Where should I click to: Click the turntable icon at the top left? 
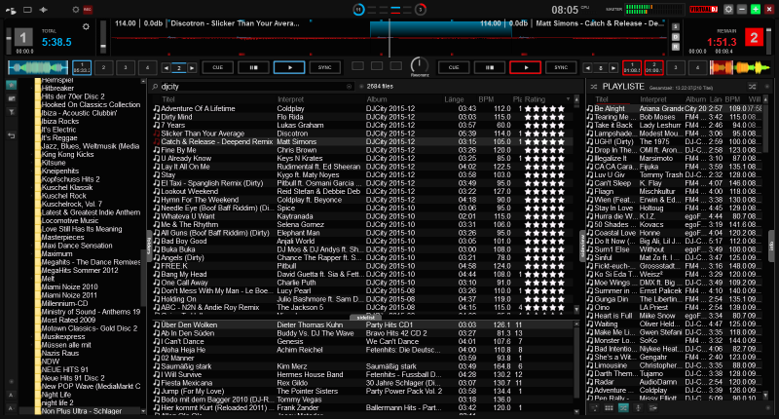(11, 10)
